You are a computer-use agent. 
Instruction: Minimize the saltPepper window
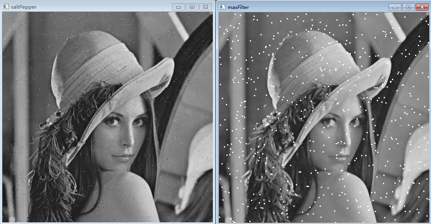(x=178, y=7)
